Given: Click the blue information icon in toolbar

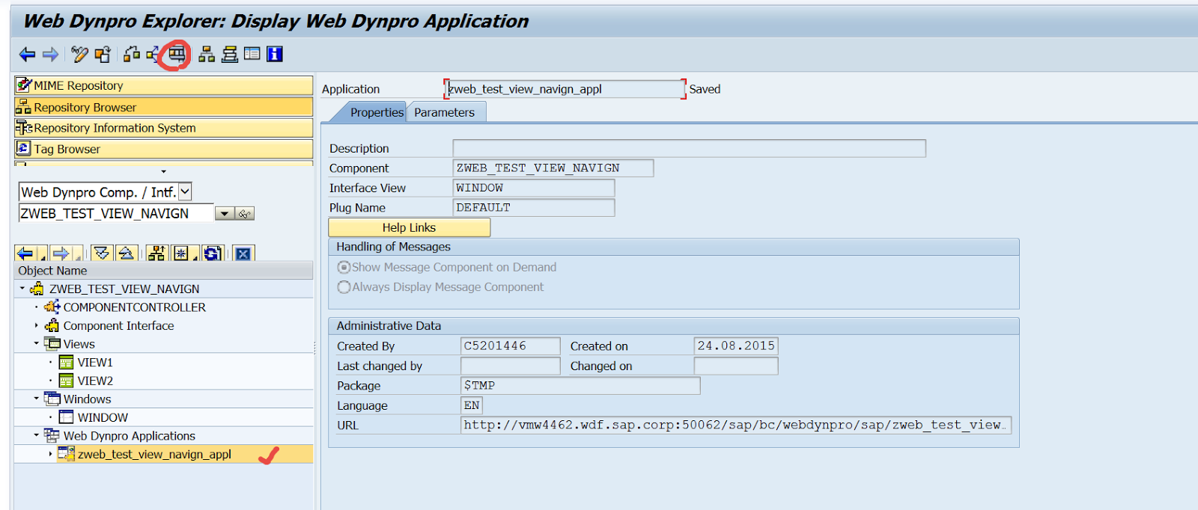Looking at the screenshot, I should pos(275,54).
